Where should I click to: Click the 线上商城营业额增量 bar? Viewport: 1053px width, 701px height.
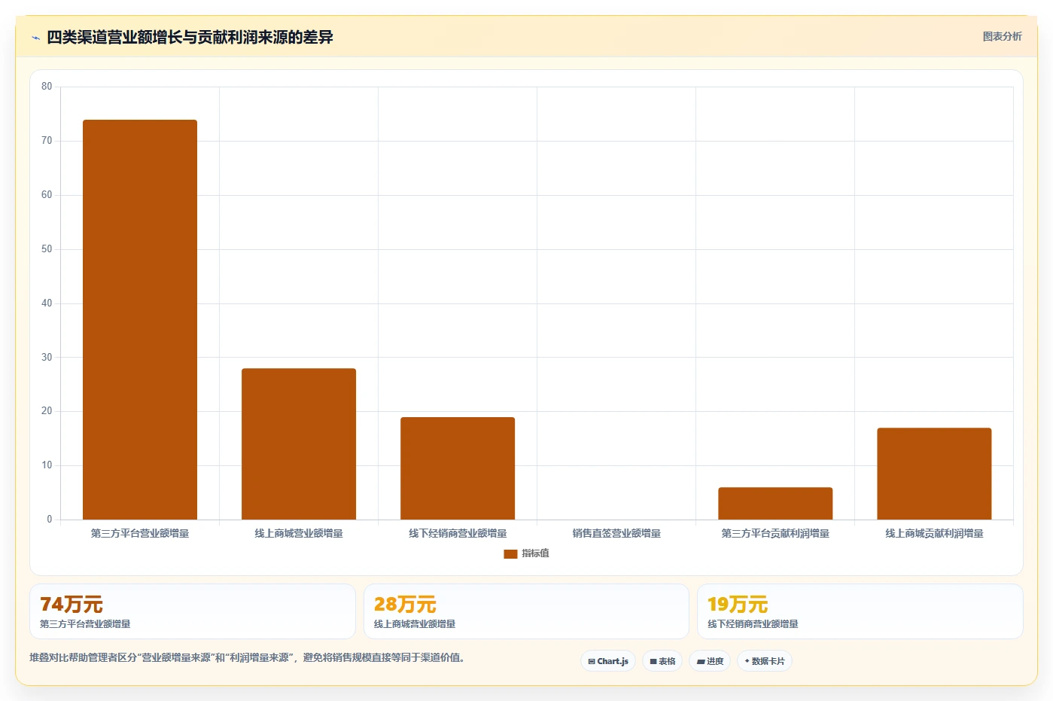pos(299,443)
